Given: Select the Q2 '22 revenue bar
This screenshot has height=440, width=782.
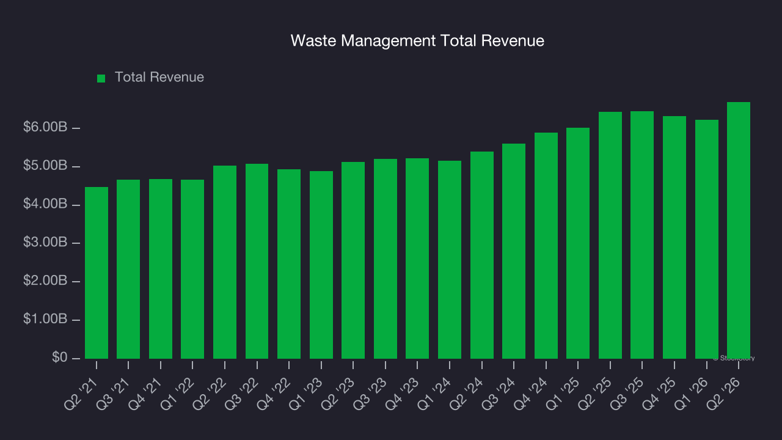Looking at the screenshot, I should point(225,262).
